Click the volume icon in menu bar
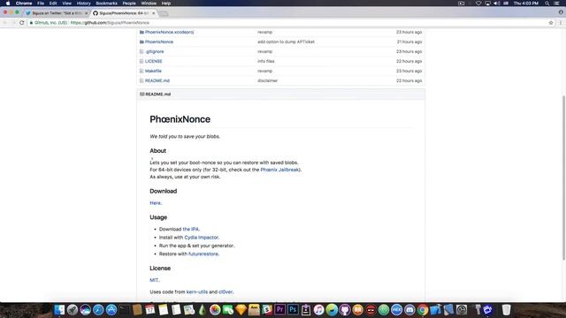 pyautogui.click(x=497, y=4)
